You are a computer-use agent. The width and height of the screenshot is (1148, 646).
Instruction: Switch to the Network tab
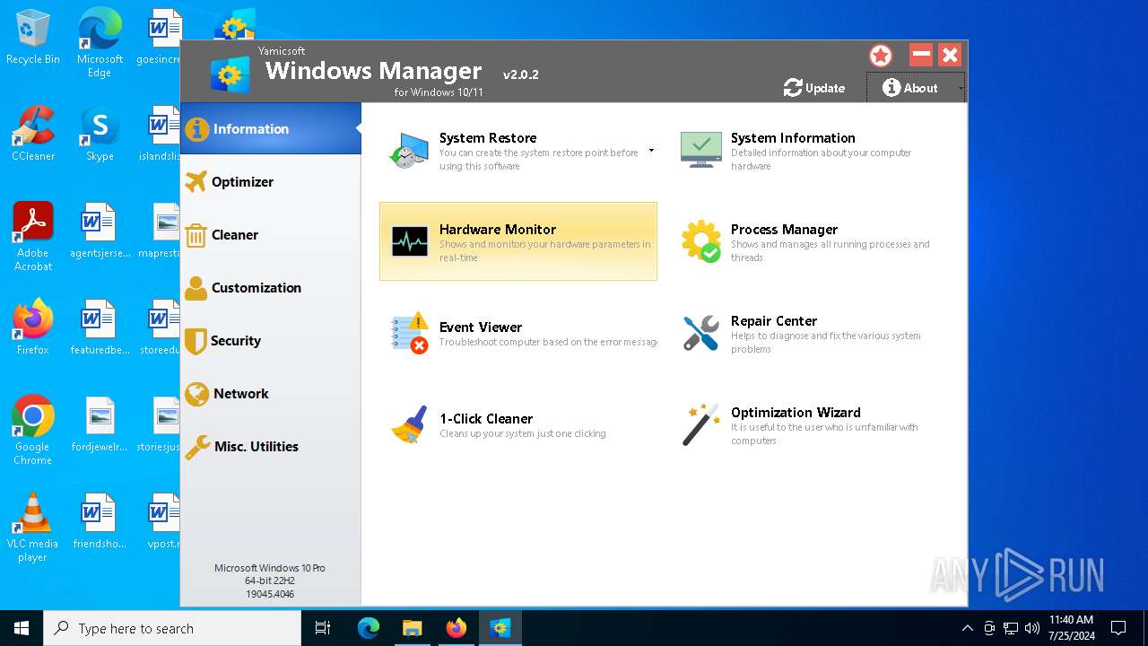point(271,394)
